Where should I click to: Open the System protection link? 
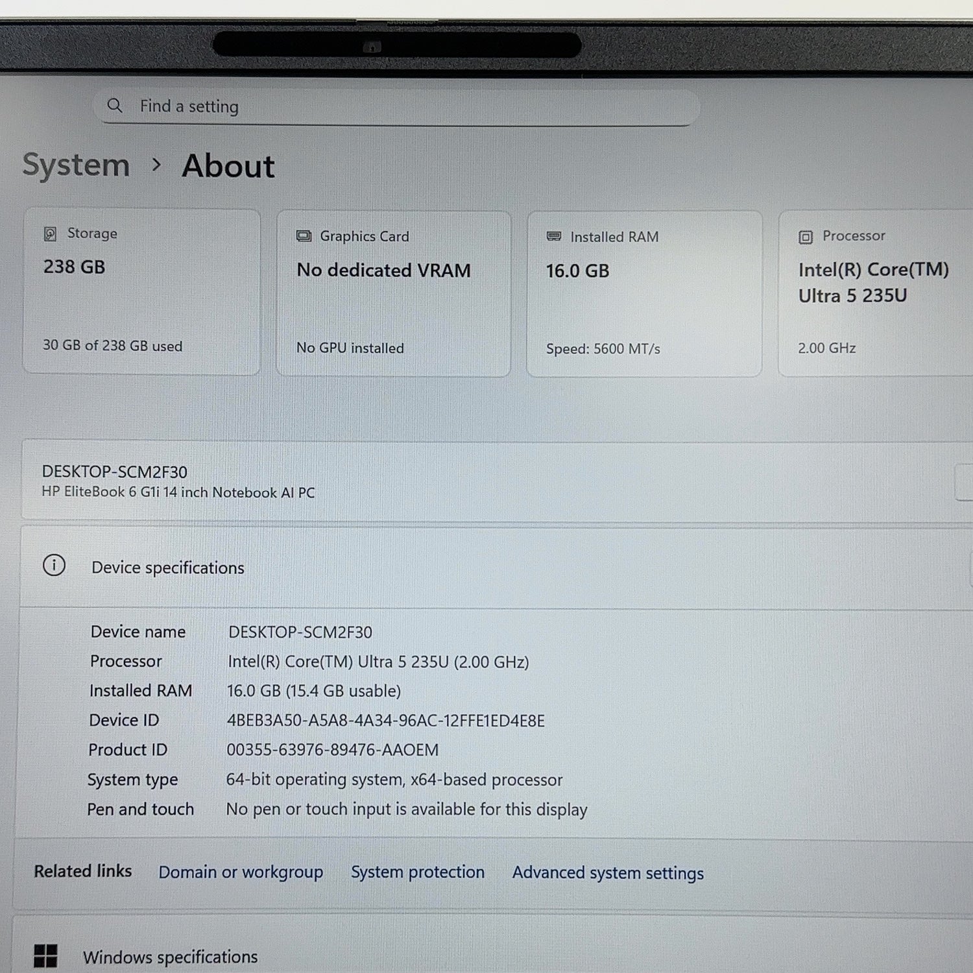pyautogui.click(x=418, y=872)
